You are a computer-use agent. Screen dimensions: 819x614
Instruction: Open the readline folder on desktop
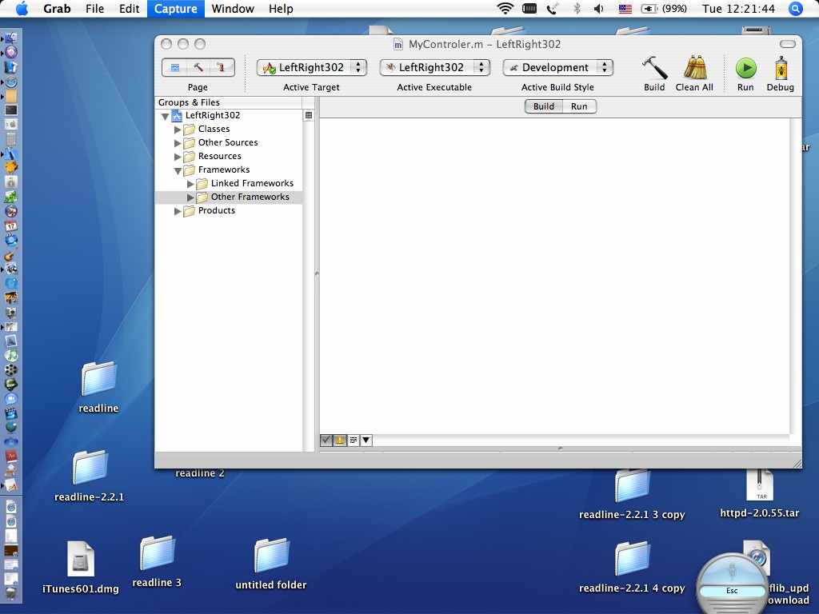pos(98,378)
